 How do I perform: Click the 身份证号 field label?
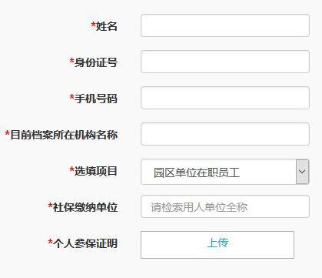[96, 62]
